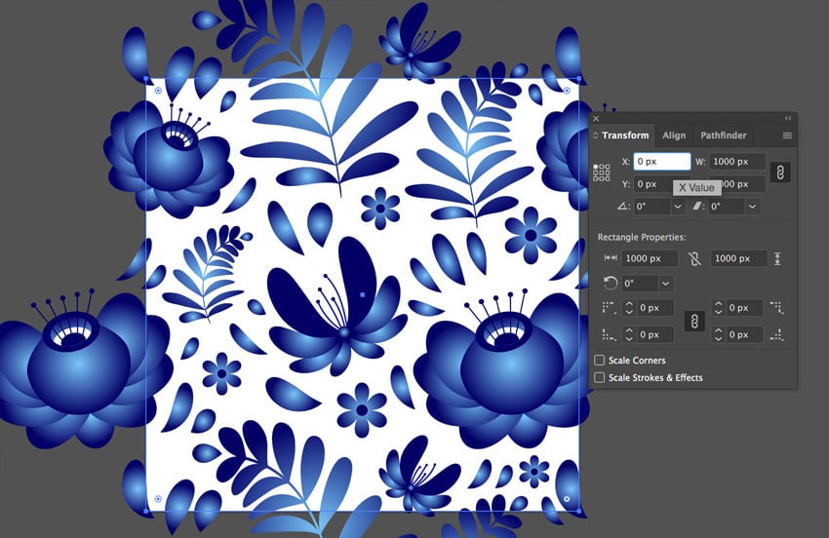Toggle the corner radius link button
This screenshot has height=538, width=829.
[694, 321]
